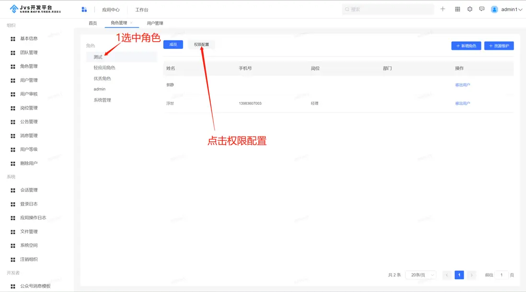
Task: Click icon next to 岗位管理
Action: point(13,108)
